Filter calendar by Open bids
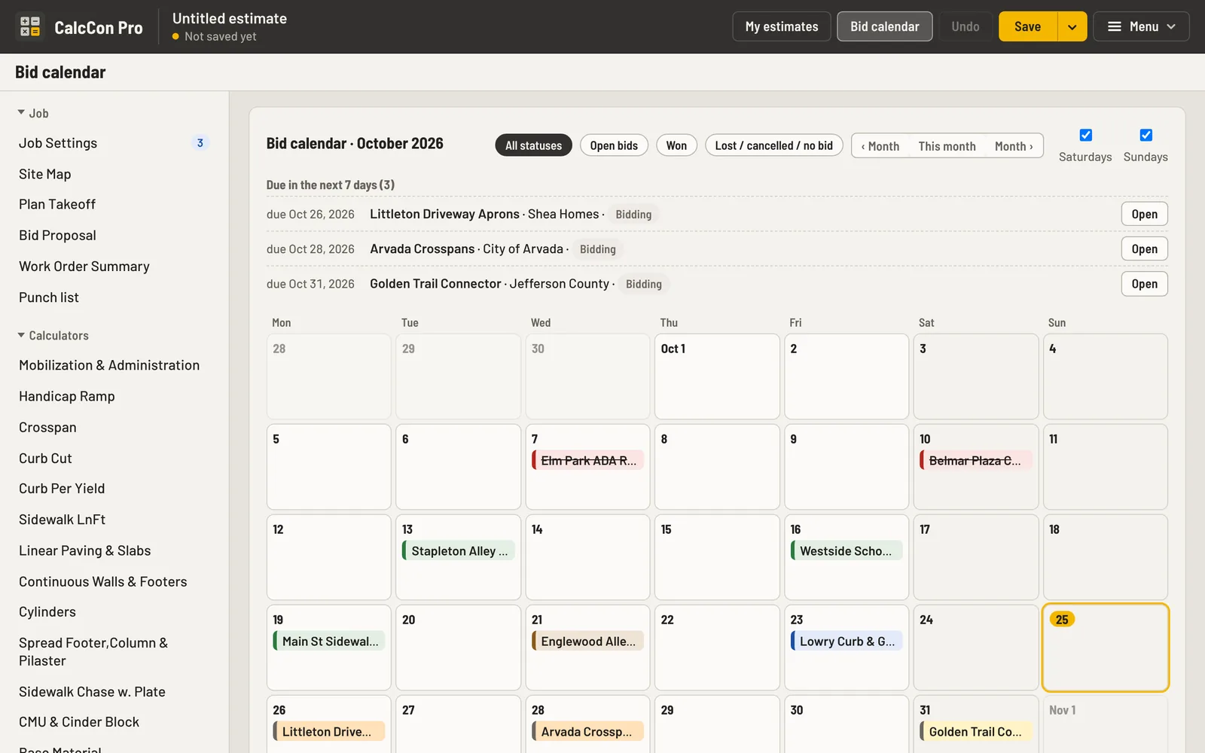 pyautogui.click(x=614, y=145)
